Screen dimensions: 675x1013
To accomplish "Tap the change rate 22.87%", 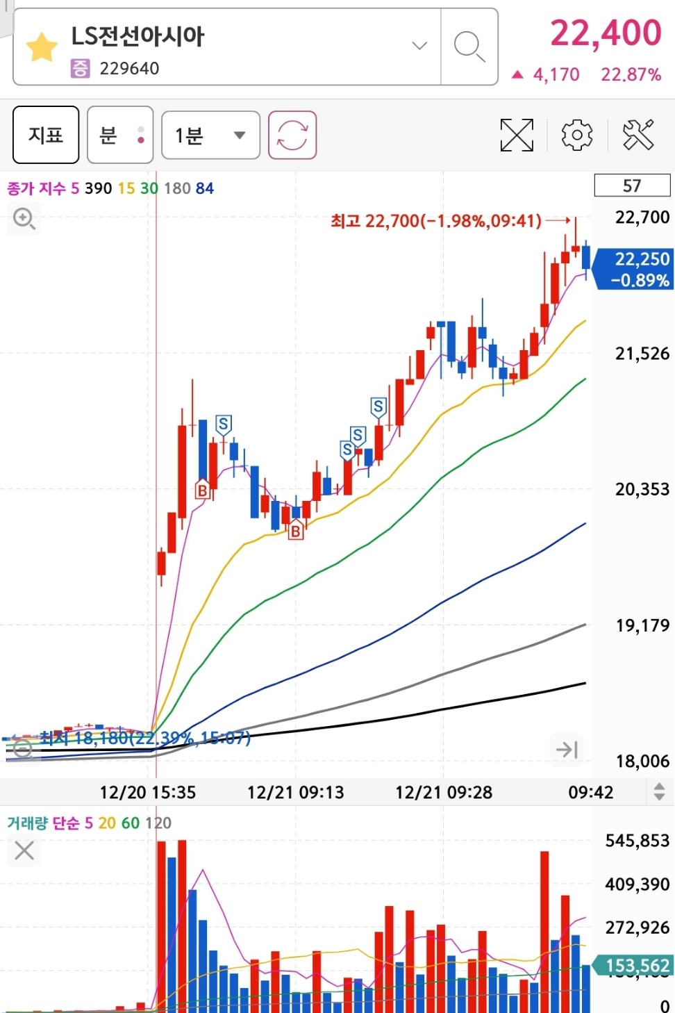I will tap(631, 74).
